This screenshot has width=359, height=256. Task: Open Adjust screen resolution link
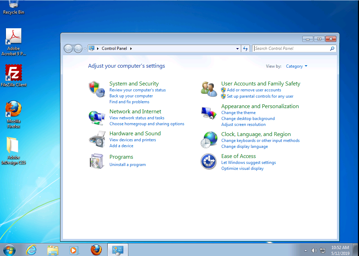click(243, 125)
